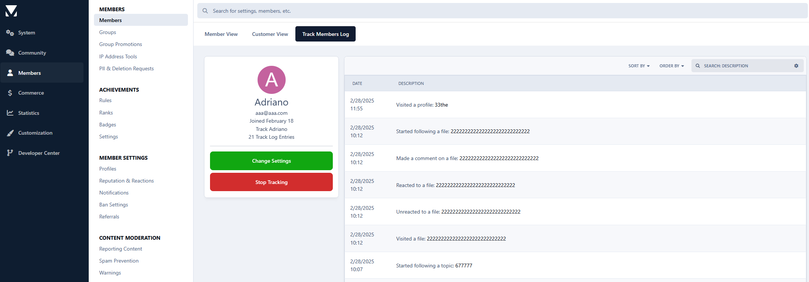Open Community via the chat bubbles icon

pyautogui.click(x=10, y=53)
